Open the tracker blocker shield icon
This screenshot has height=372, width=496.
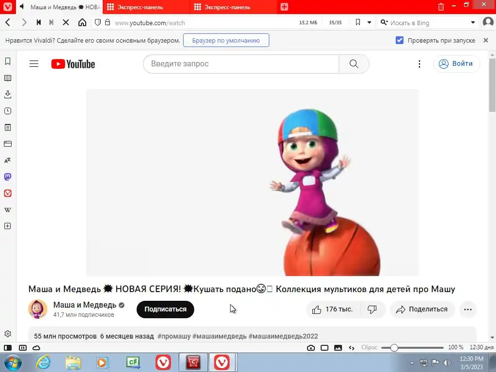coord(98,22)
